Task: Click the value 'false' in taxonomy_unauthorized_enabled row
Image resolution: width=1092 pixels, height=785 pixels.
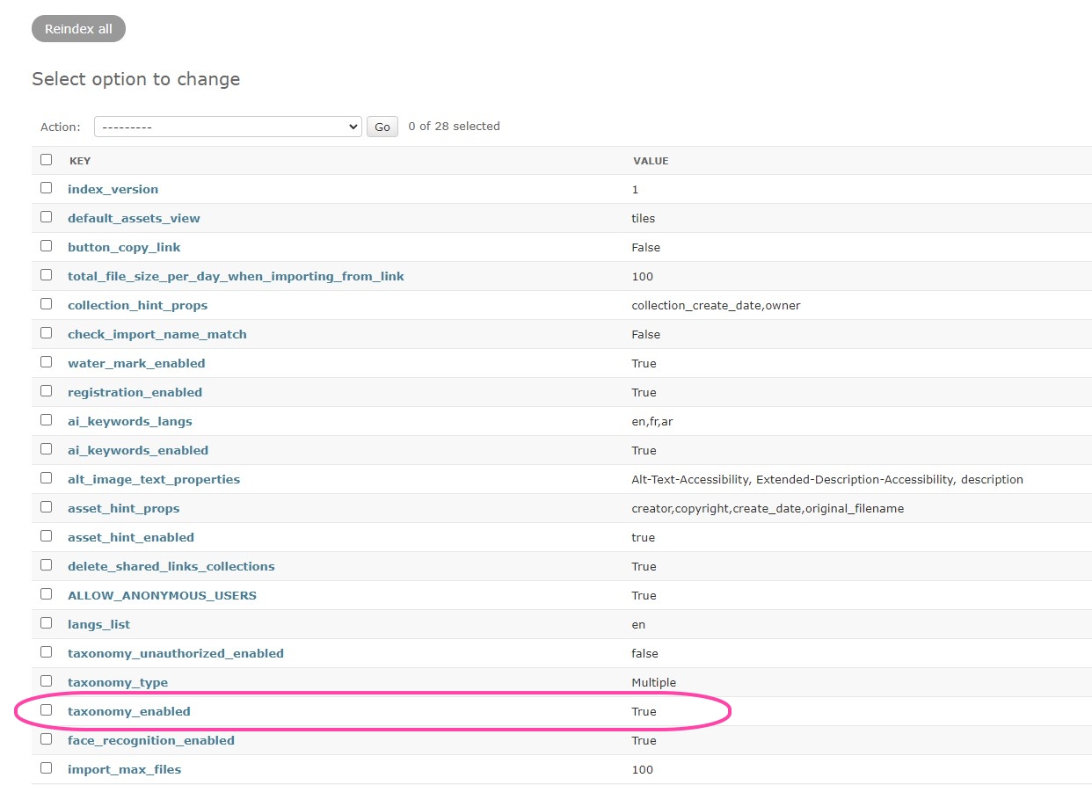Action: (x=644, y=653)
